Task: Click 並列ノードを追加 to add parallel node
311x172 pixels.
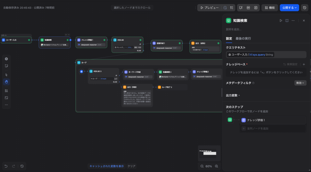Action: click(273, 129)
